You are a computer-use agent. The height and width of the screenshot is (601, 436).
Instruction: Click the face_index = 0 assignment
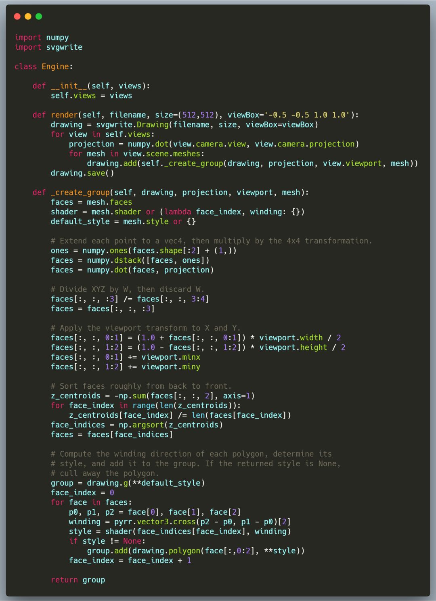click(82, 492)
